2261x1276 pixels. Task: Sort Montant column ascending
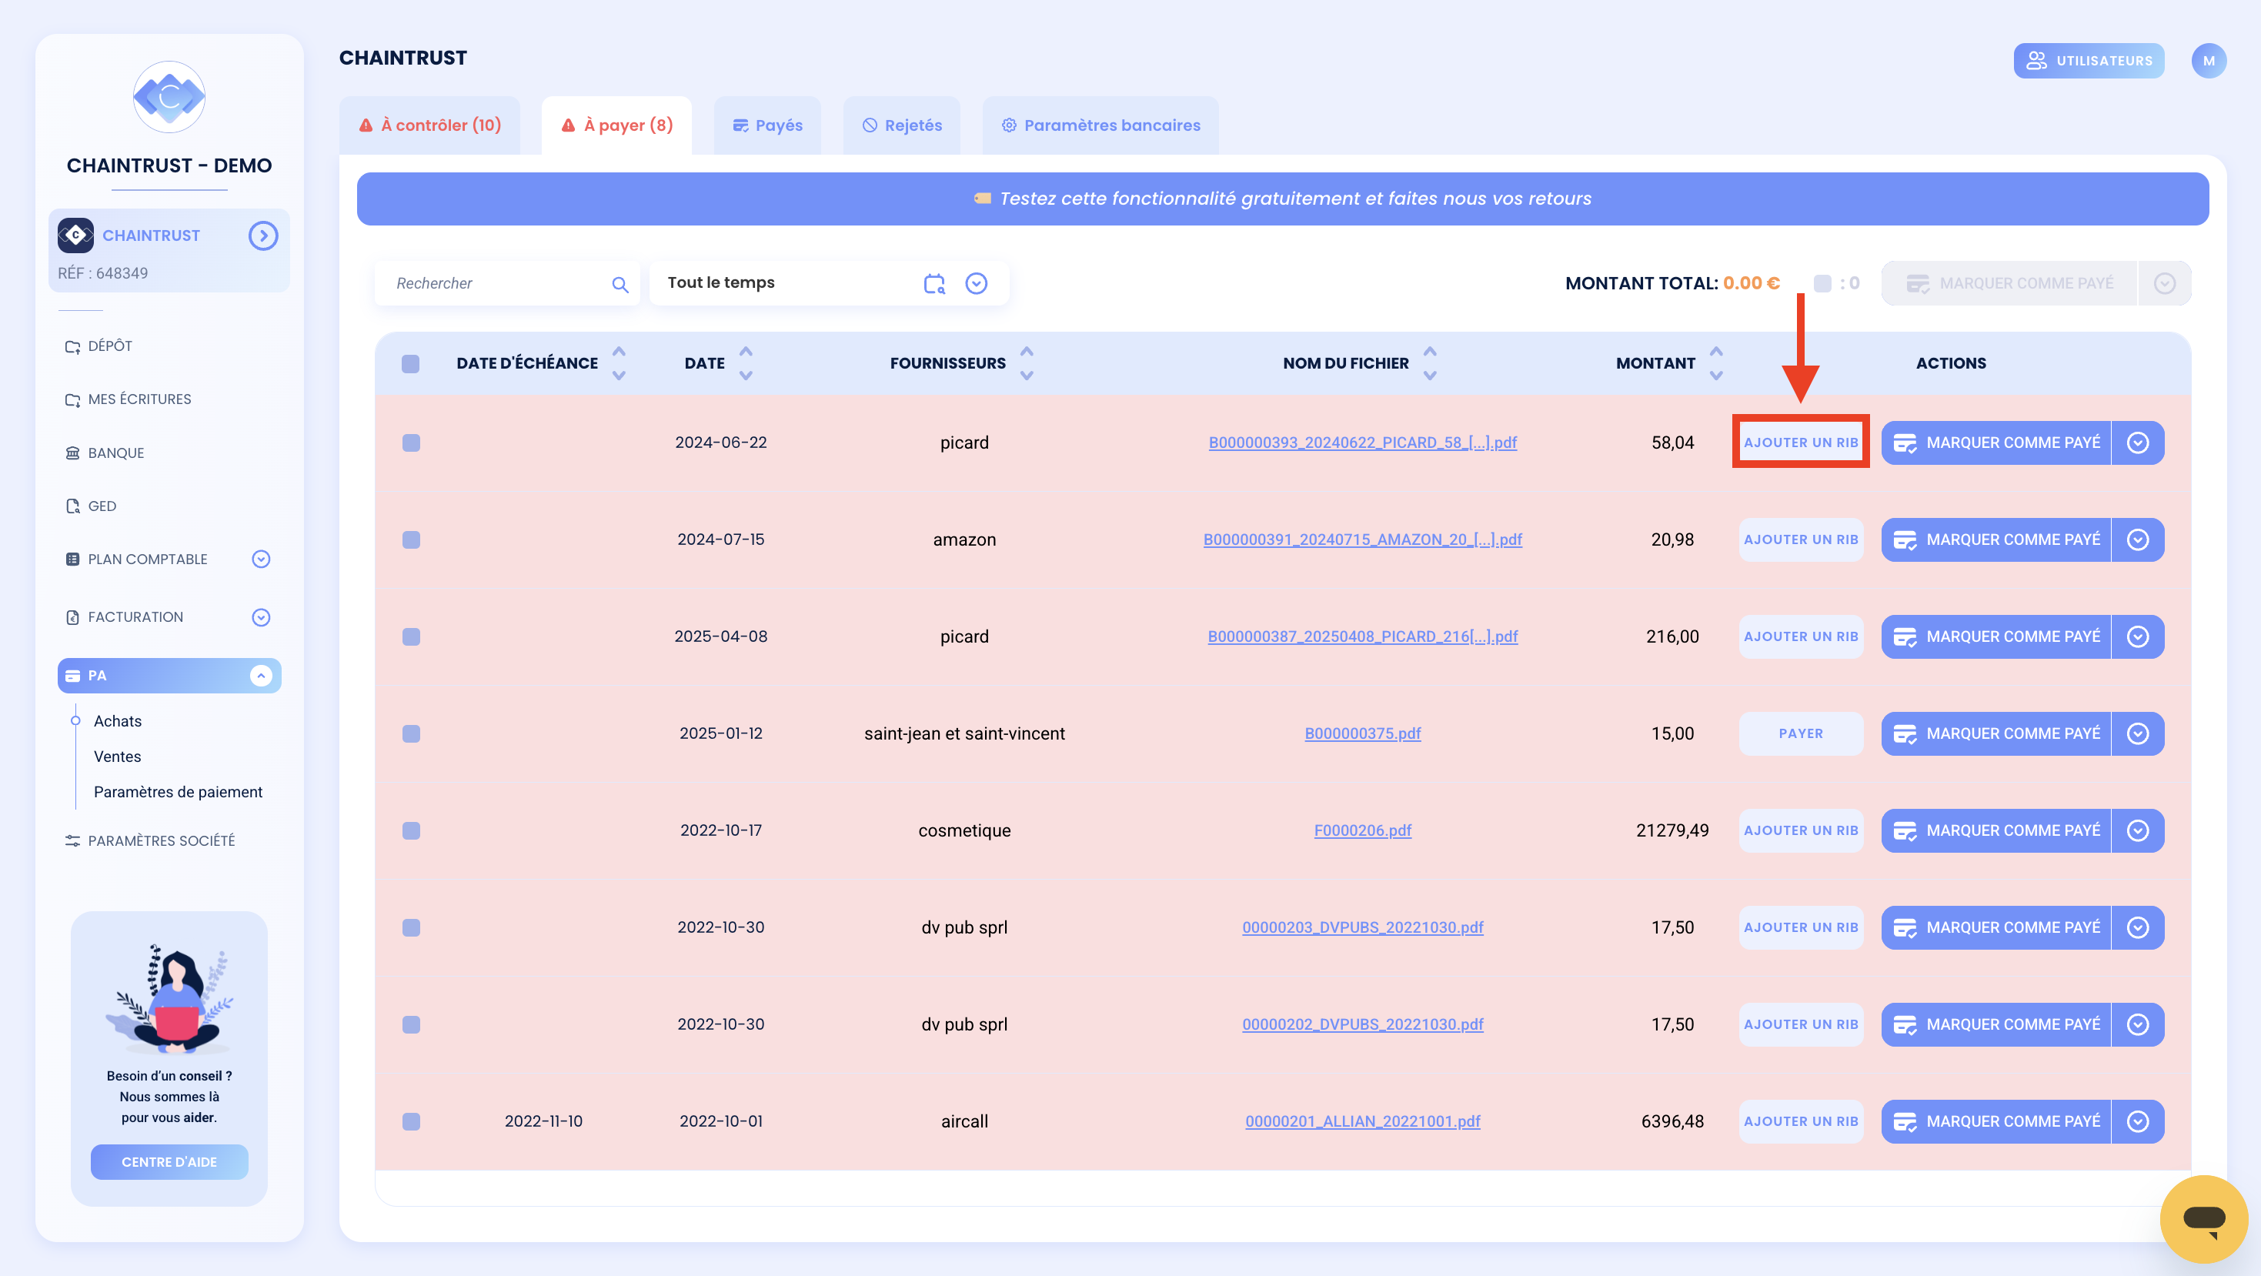pos(1716,352)
